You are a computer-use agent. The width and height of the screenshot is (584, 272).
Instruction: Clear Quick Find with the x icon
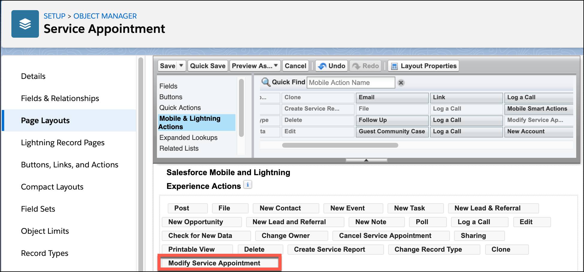401,83
